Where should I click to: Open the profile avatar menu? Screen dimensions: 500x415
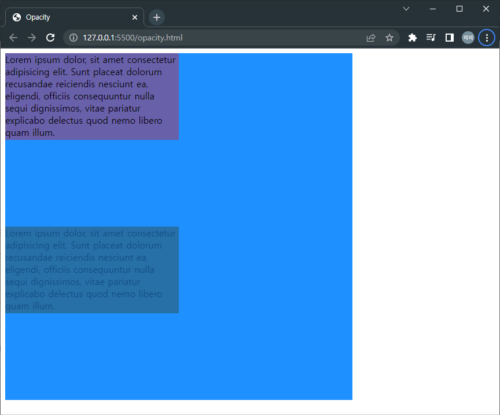point(468,38)
